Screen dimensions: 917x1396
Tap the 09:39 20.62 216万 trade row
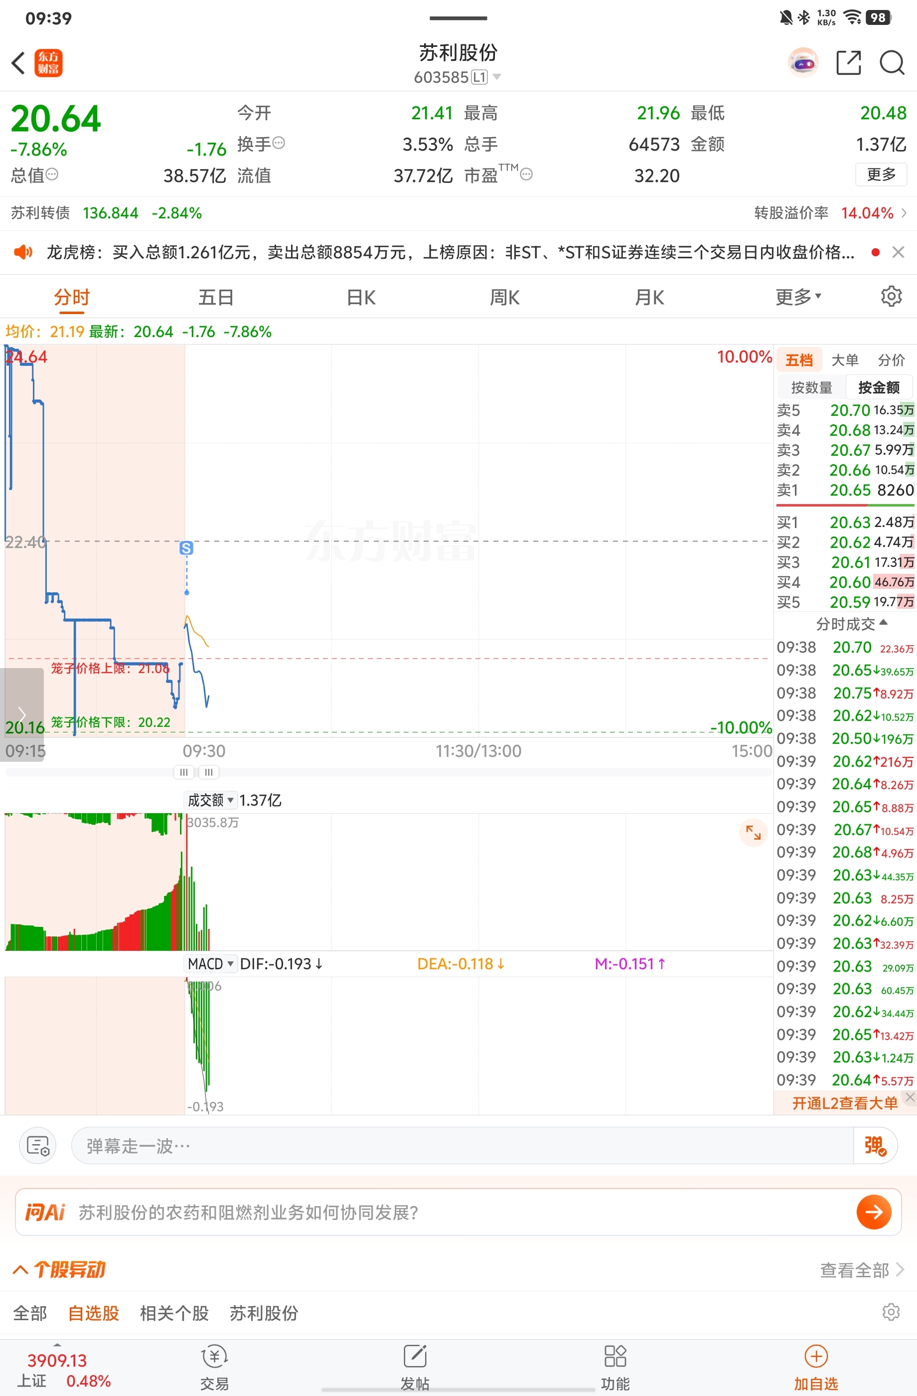coord(845,761)
